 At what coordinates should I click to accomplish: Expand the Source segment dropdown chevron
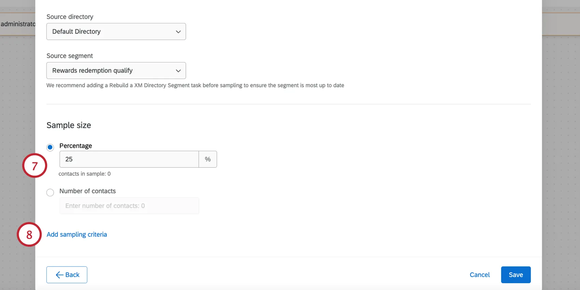point(178,71)
